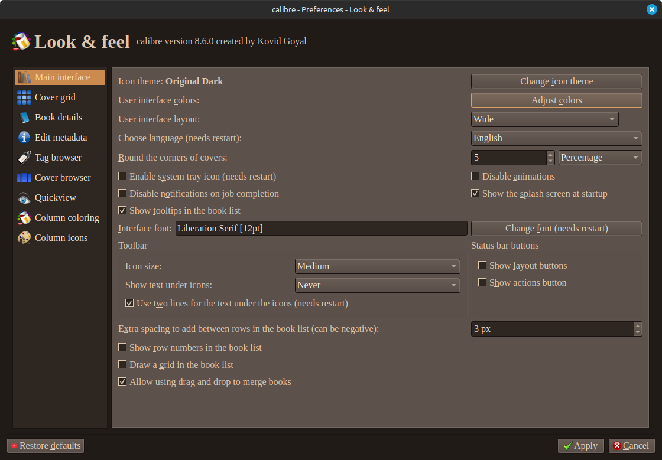Image resolution: width=662 pixels, height=460 pixels.
Task: Toggle Disable animations checkbox
Action: [475, 176]
